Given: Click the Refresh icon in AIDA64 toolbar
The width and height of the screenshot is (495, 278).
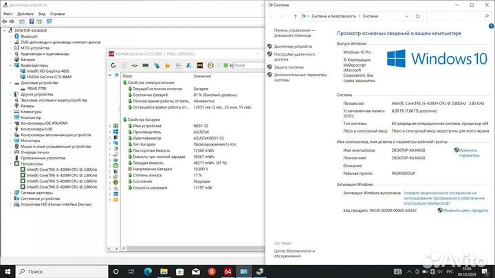Looking at the screenshot, I should 113,65.
